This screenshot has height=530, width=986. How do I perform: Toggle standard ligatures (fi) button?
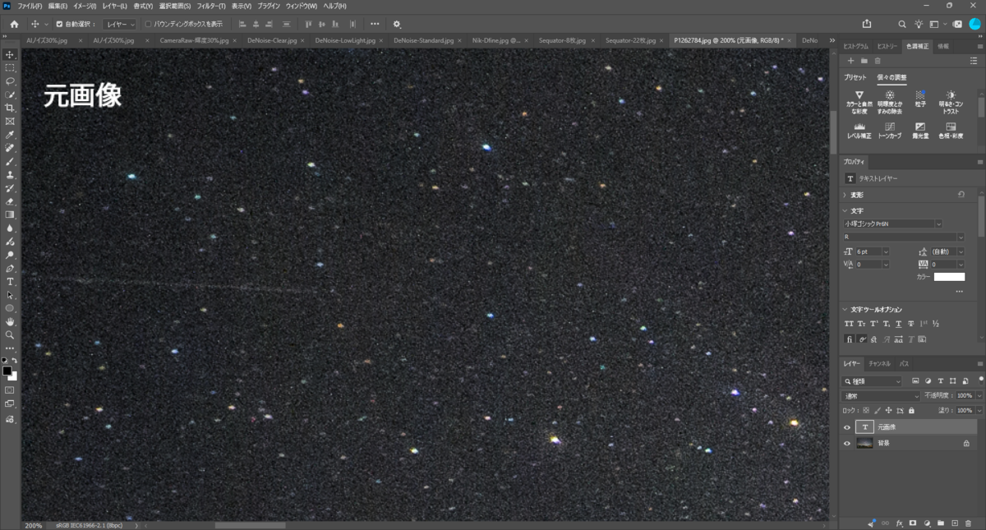click(849, 339)
